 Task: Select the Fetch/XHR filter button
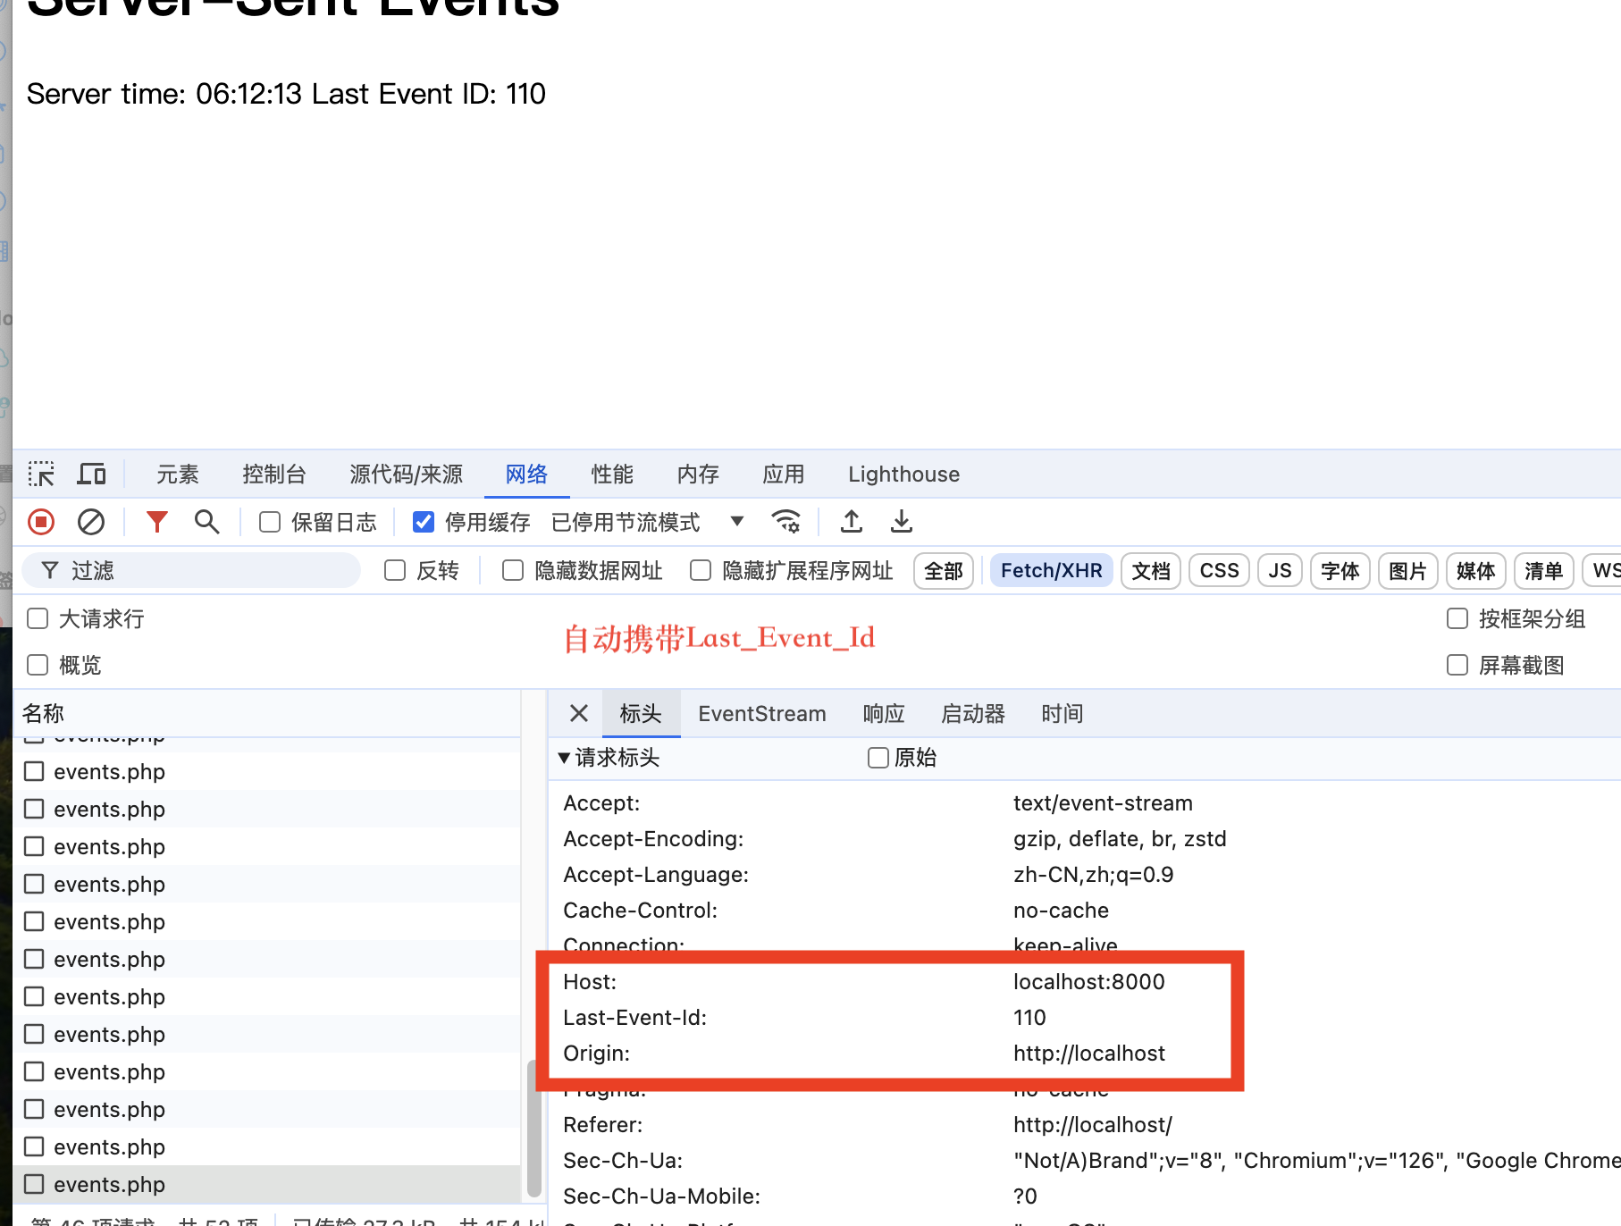click(x=1052, y=570)
